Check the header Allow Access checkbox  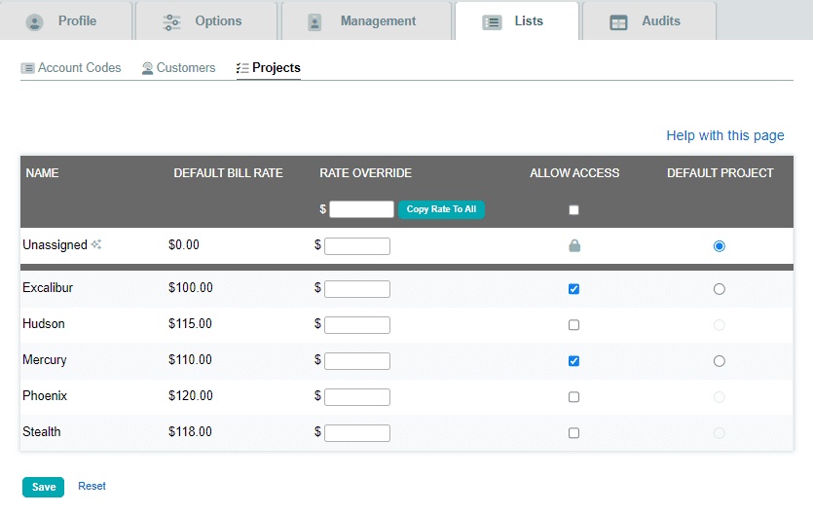[573, 210]
